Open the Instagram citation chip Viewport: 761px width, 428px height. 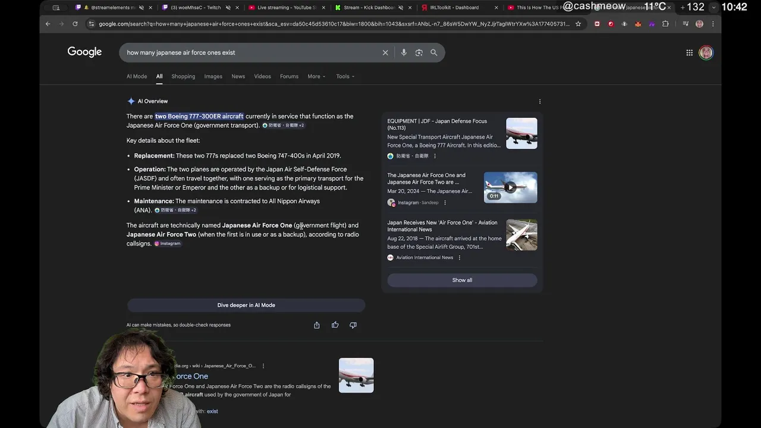[x=167, y=244]
